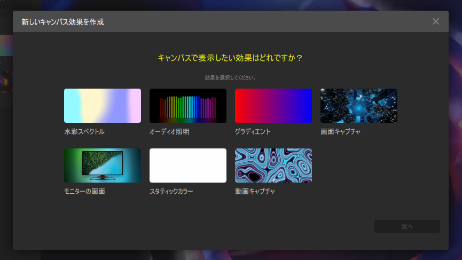Click the yellow キャンバスで表示したい効果はどれですか？ heading
This screenshot has height=260, width=462.
point(230,58)
